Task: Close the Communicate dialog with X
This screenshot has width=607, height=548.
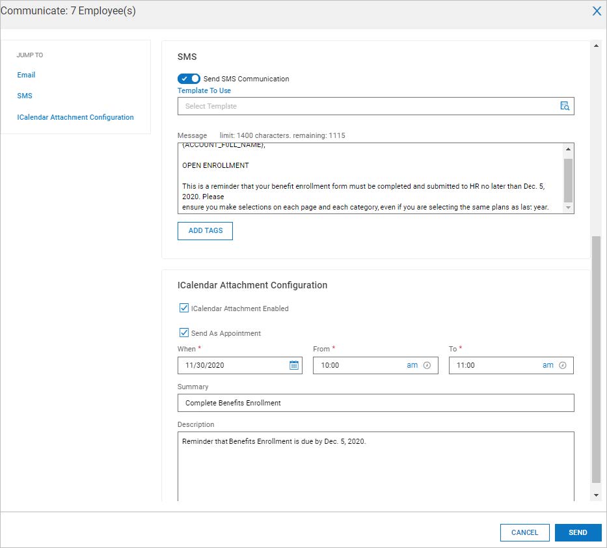Action: click(x=596, y=11)
